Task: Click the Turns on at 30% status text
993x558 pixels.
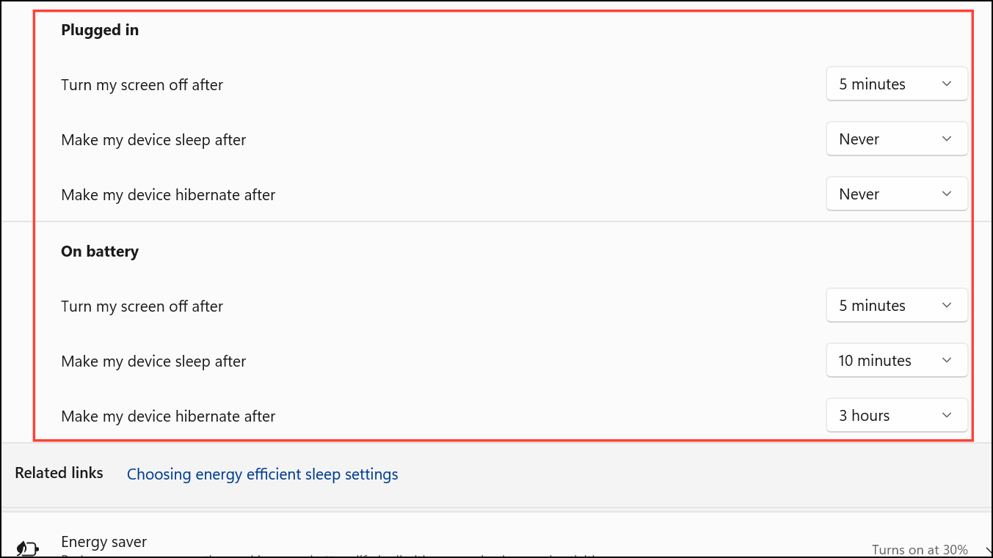Action: pos(920,550)
